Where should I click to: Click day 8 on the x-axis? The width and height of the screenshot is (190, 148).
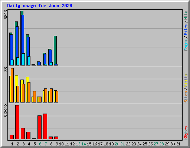51,144
